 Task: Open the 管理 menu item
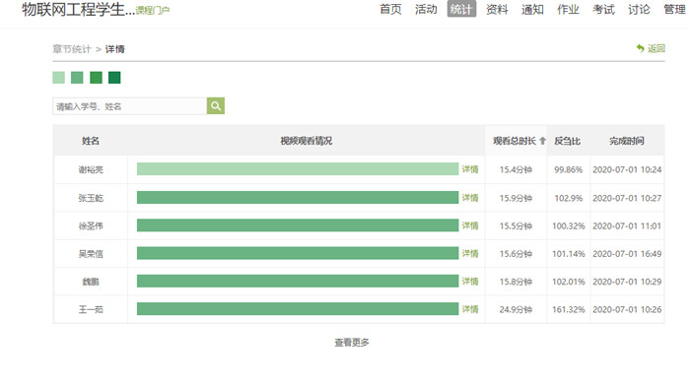674,9
